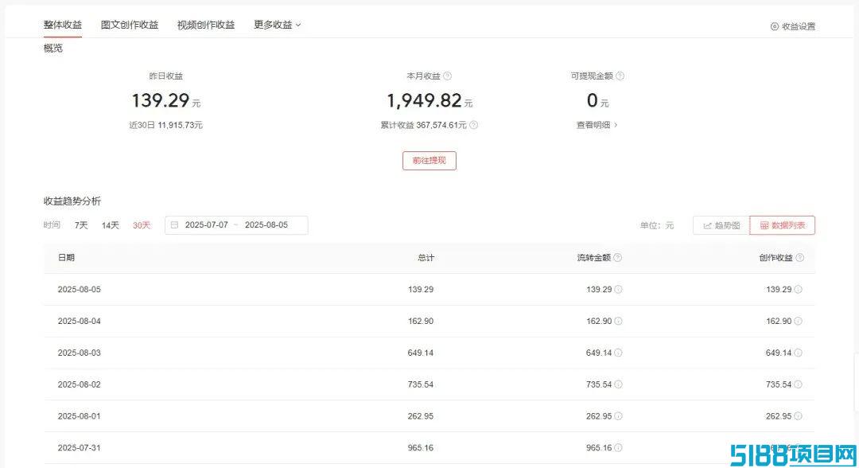Click 日期 column header
Image resolution: width=859 pixels, height=468 pixels.
(x=66, y=258)
